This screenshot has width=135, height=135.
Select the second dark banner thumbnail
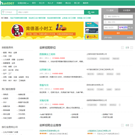pyautogui.click(x=92, y=31)
